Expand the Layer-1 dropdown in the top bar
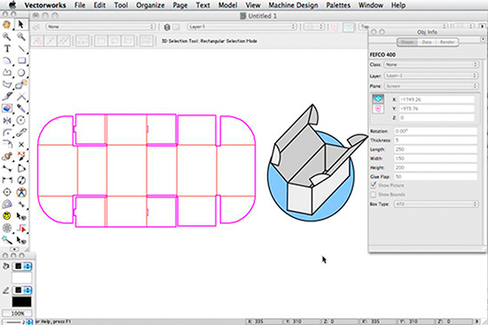The image size is (488, 325). 242,27
